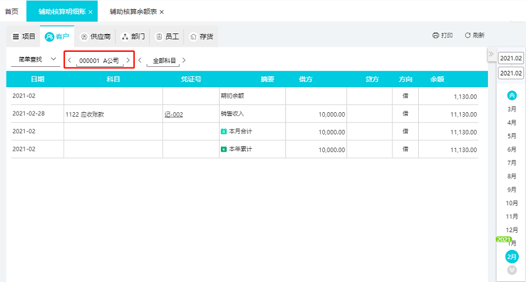This screenshot has height=282, width=526.
Task: Click the refresh (刷新) icon
Action: 467,35
